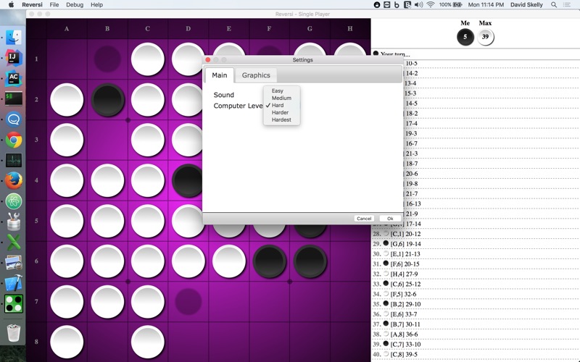This screenshot has width=580, height=362.
Task: Confirm settings with Ok button
Action: pos(390,219)
